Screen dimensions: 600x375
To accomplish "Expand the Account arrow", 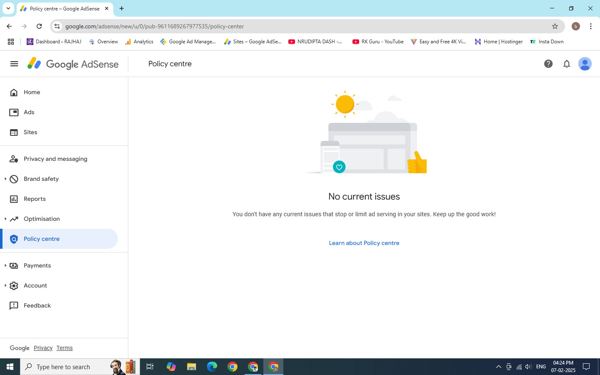I will (x=5, y=285).
